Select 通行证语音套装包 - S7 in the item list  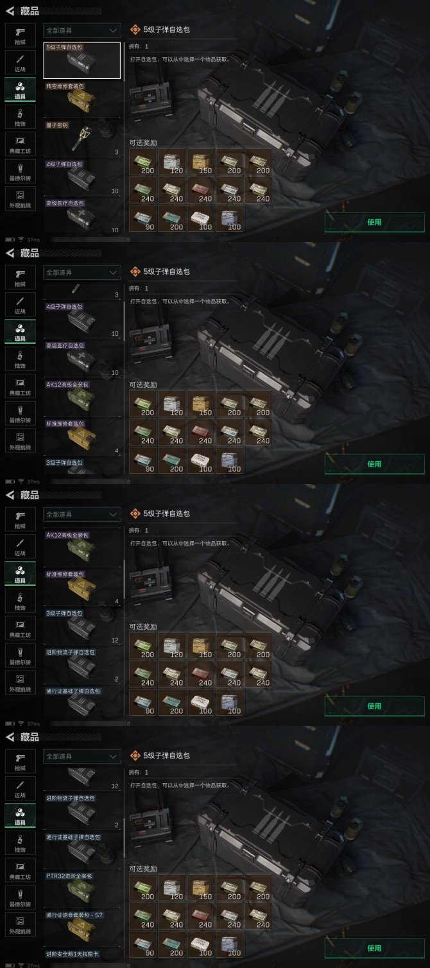(x=82, y=928)
